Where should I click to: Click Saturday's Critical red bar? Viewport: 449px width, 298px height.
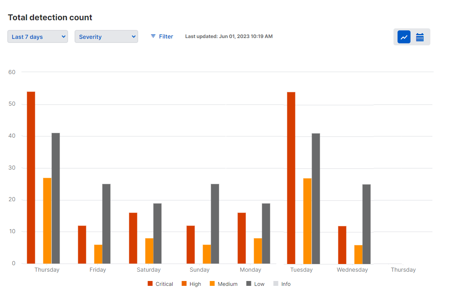[133, 238]
